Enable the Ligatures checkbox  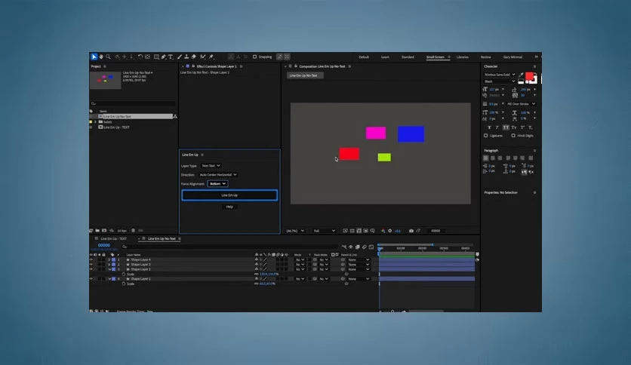[486, 136]
